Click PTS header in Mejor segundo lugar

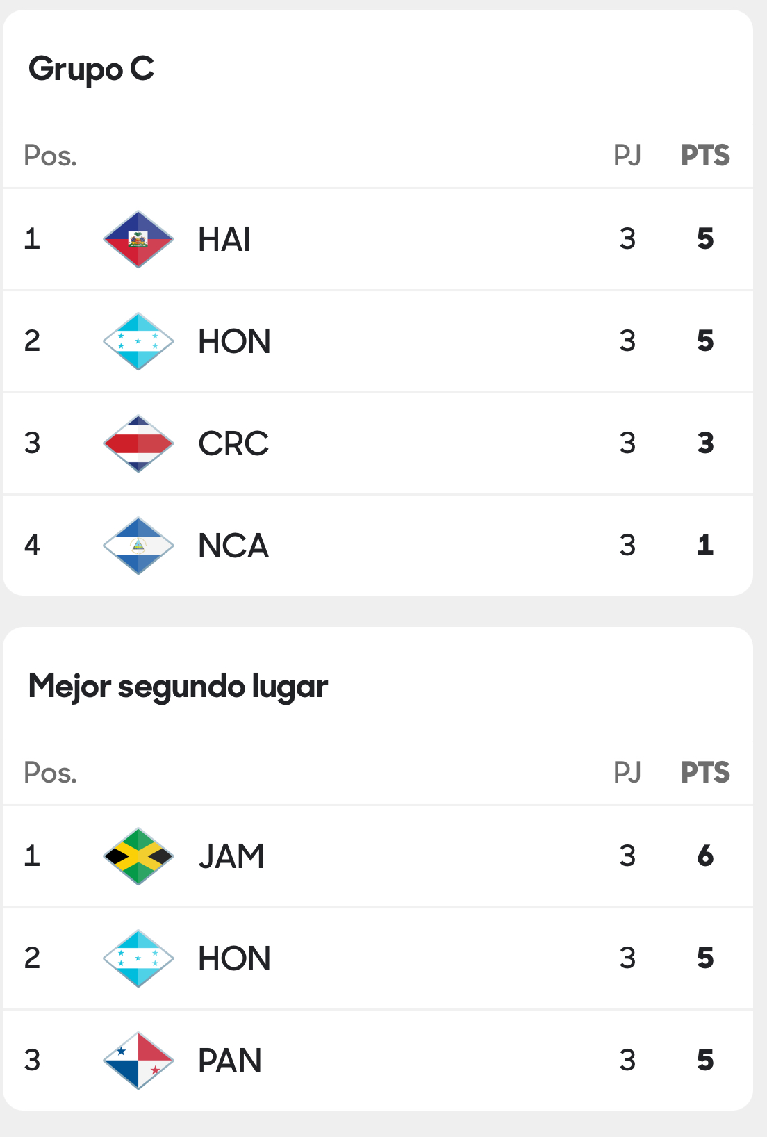coord(705,772)
